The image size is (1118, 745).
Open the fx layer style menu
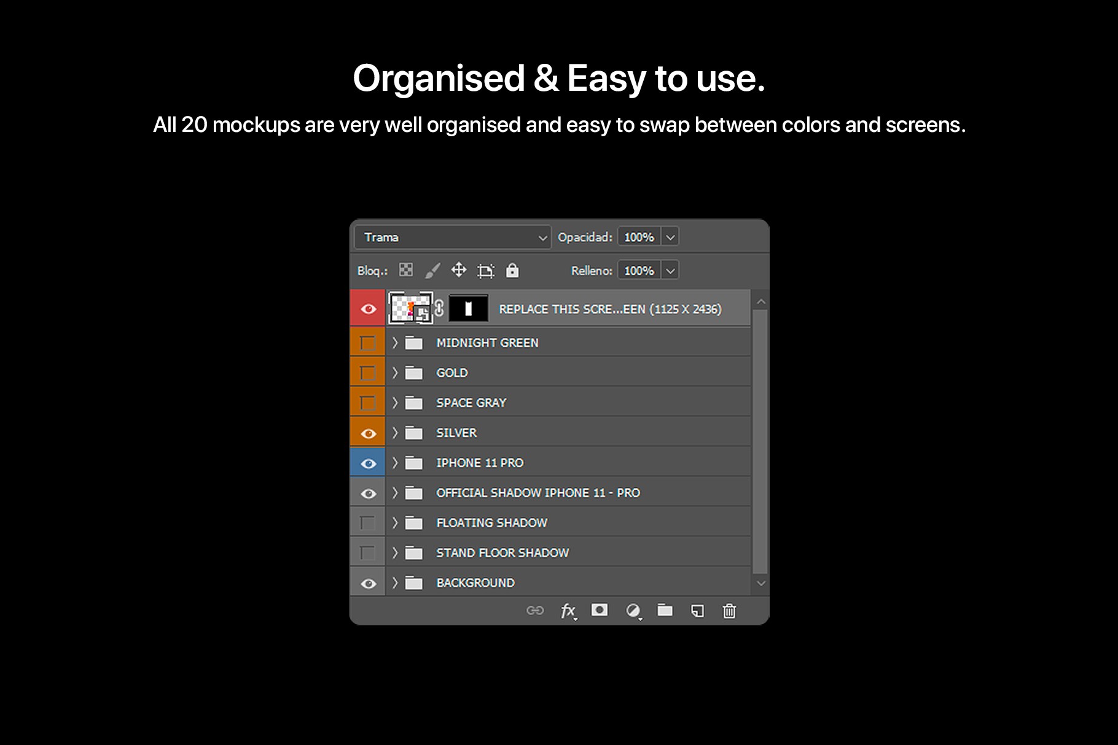(x=568, y=611)
